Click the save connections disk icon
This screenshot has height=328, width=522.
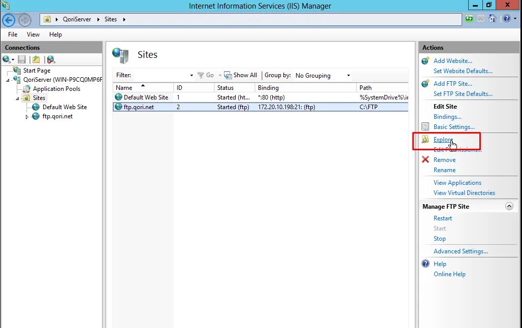22,59
